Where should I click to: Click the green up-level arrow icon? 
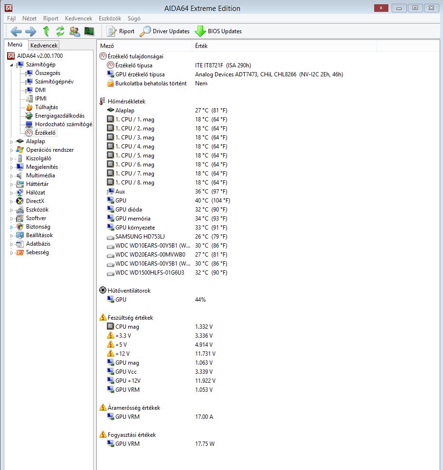point(46,31)
